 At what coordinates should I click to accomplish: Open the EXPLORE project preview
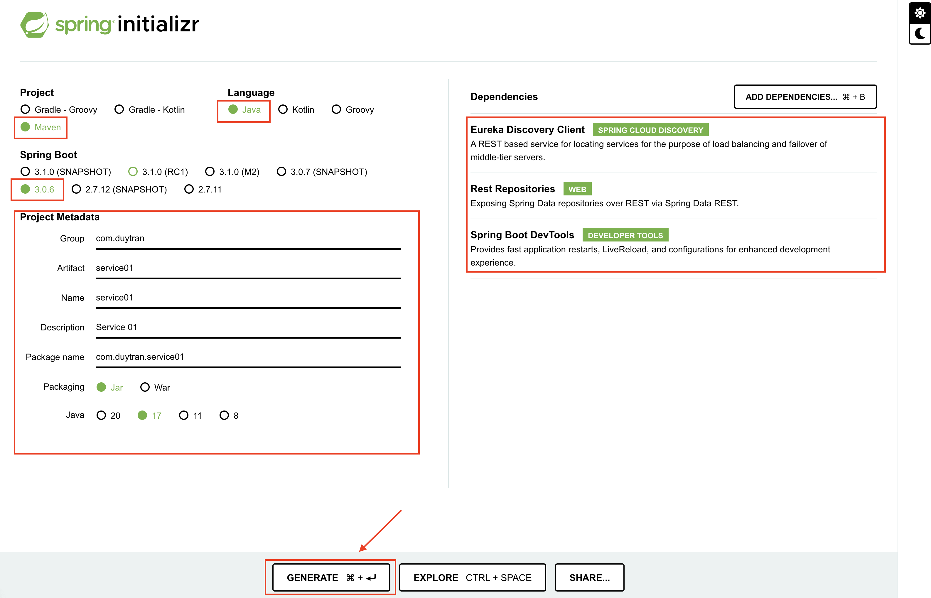point(472,577)
